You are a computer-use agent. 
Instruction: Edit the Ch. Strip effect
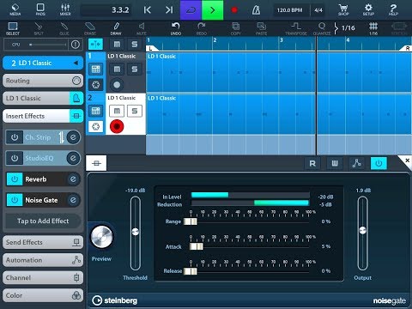tap(73, 137)
